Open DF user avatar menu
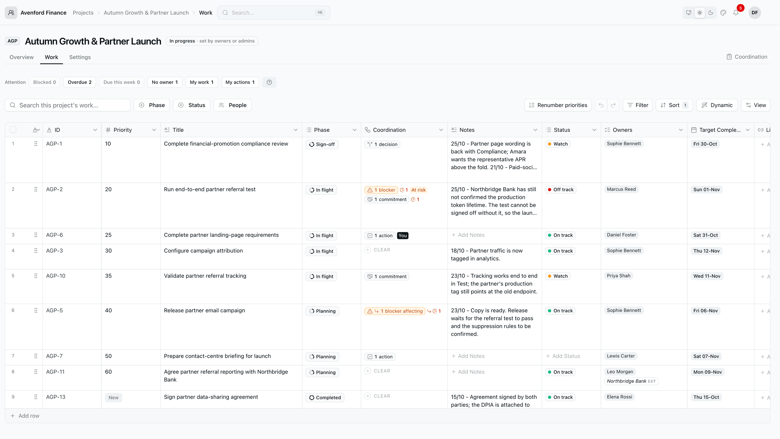The image size is (780, 439). (755, 13)
